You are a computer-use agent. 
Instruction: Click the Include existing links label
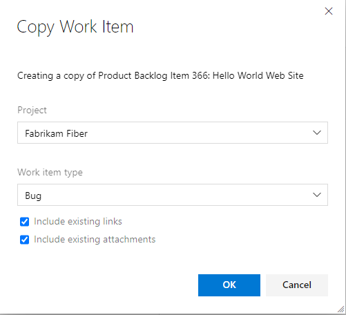pos(78,222)
